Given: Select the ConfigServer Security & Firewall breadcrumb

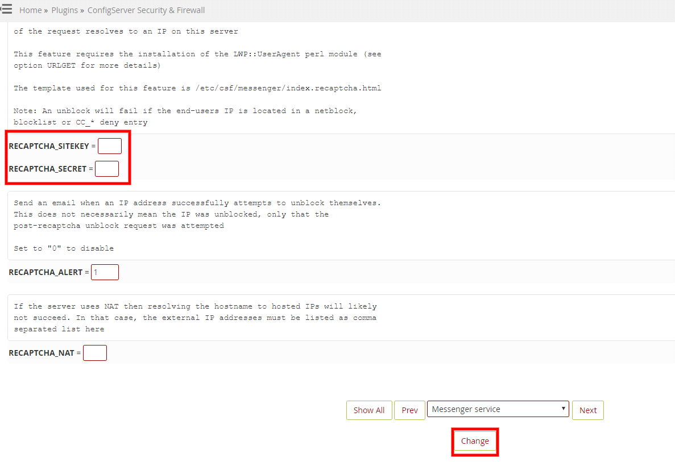Looking at the screenshot, I should coord(146,10).
